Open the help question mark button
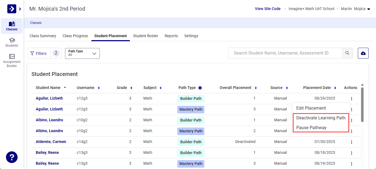This screenshot has height=169, width=376. pyautogui.click(x=12, y=157)
